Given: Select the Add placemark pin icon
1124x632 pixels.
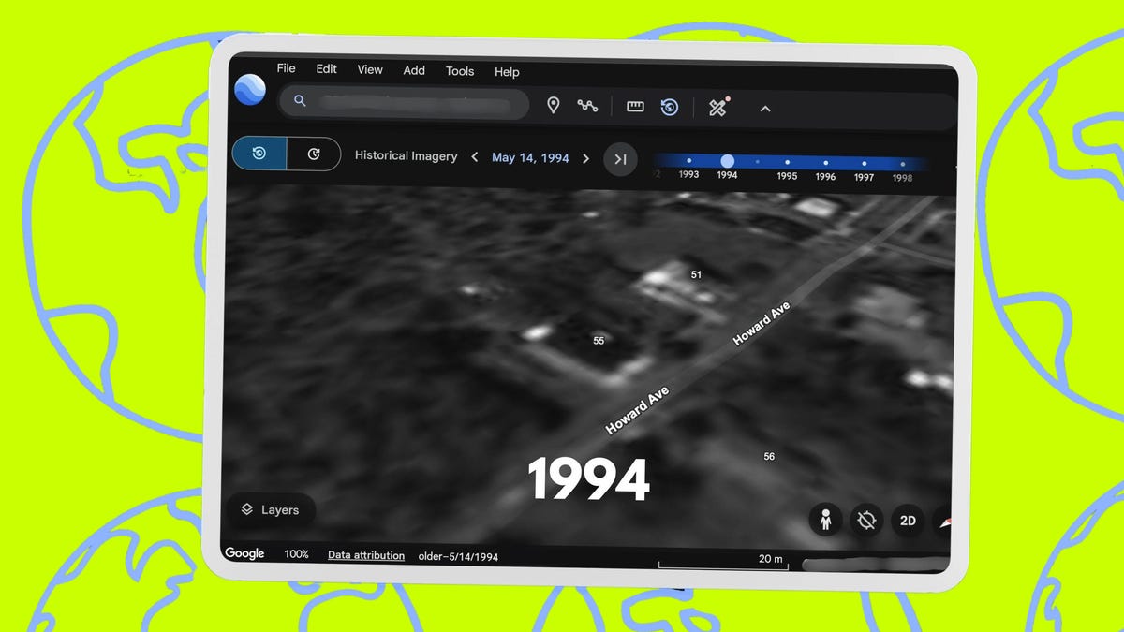Looking at the screenshot, I should (x=553, y=106).
